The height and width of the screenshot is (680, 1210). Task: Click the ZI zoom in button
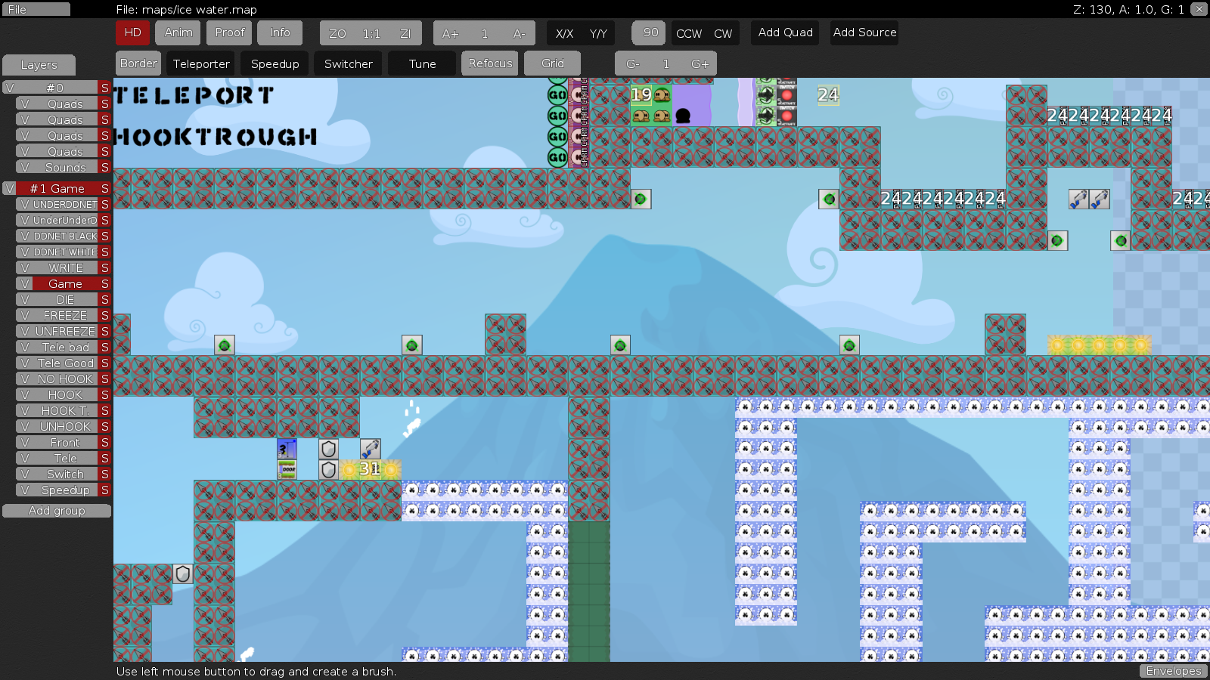(x=405, y=33)
